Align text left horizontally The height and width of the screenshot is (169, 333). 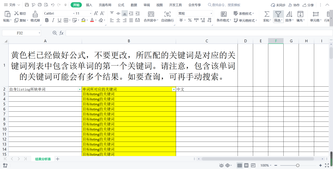tap(112, 20)
